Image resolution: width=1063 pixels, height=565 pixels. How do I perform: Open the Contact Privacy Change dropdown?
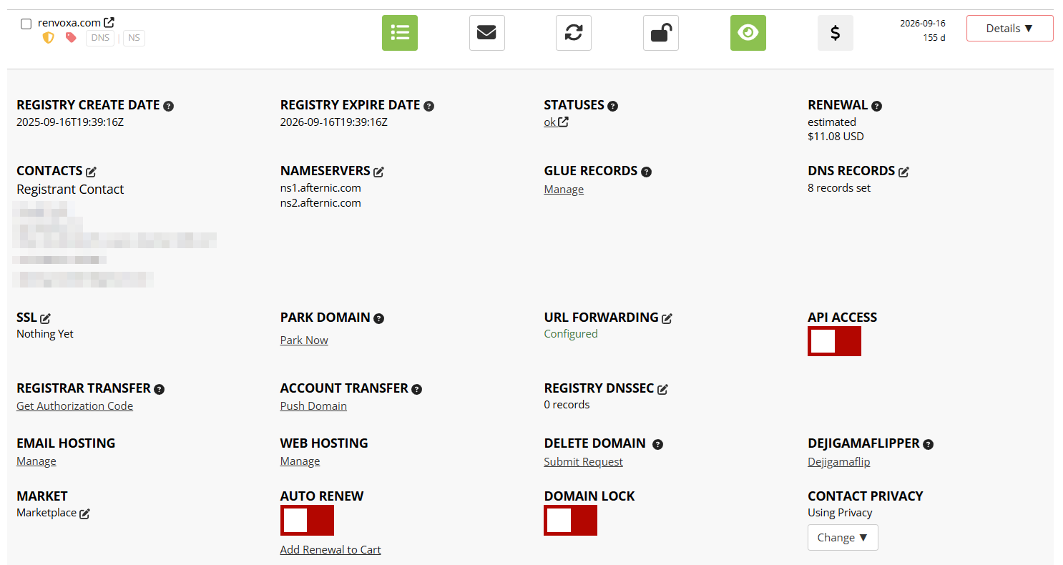843,538
